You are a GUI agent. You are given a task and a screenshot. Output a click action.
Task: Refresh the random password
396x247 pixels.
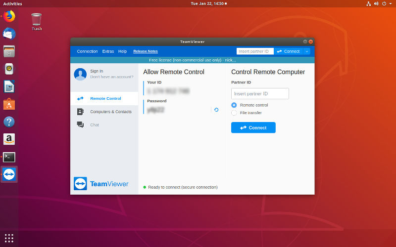click(216, 110)
